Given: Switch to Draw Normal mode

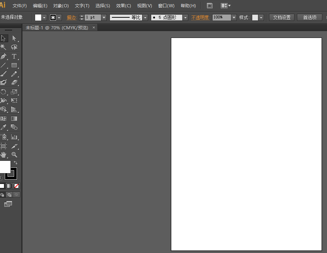Looking at the screenshot, I should coord(2,195).
